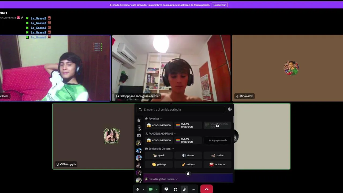Select Galoppo's webcam video tile
Viewport: 343px width, 193px height.
171,68
